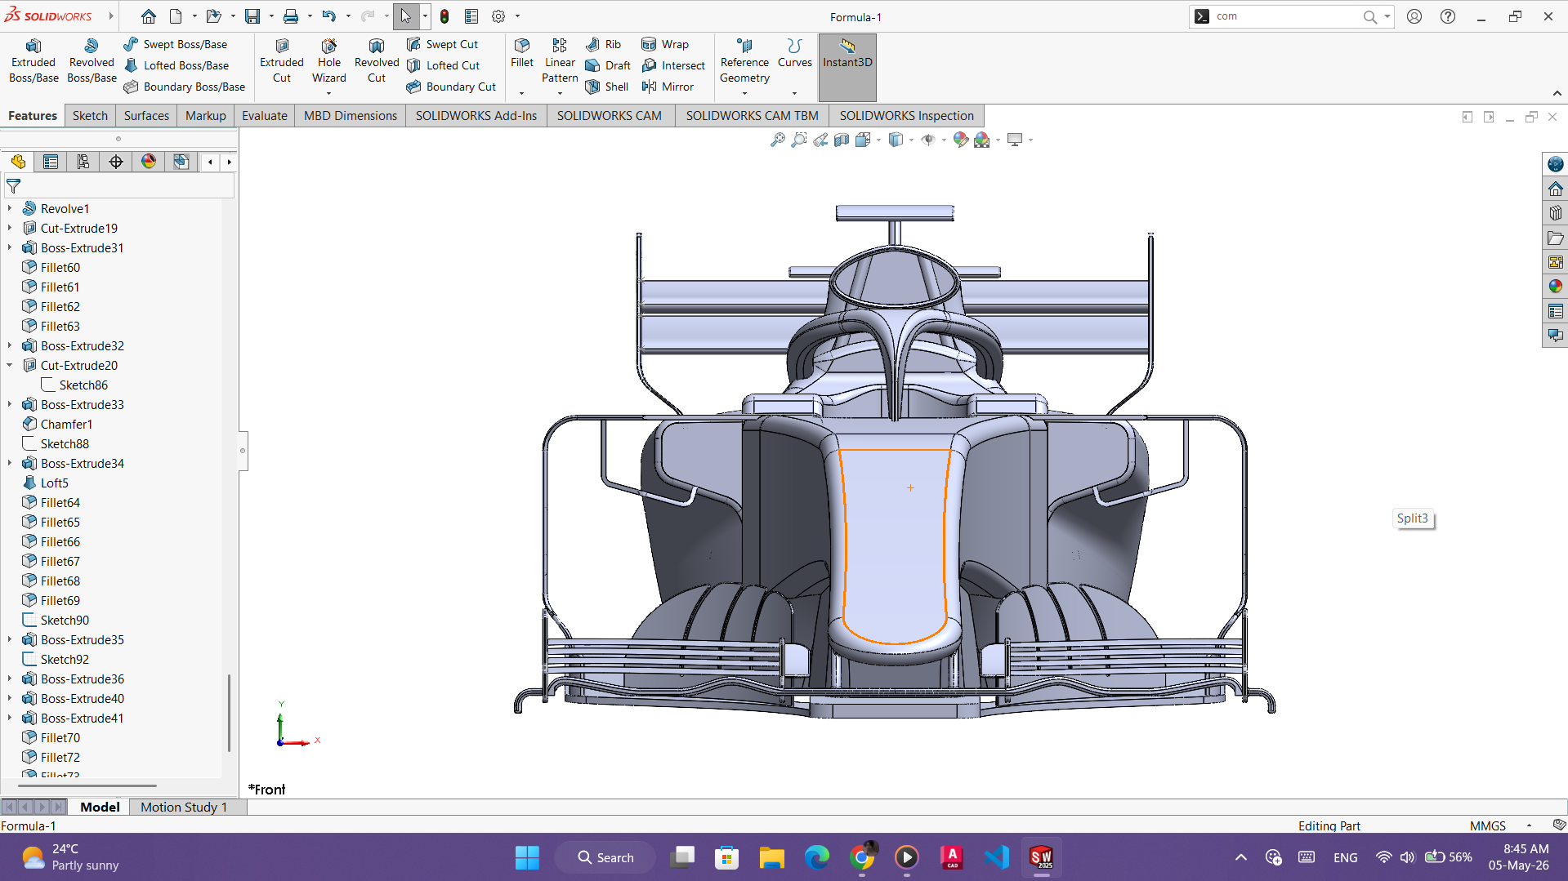Choose Lofted Boss/Base feature
The height and width of the screenshot is (881, 1568).
(x=176, y=65)
